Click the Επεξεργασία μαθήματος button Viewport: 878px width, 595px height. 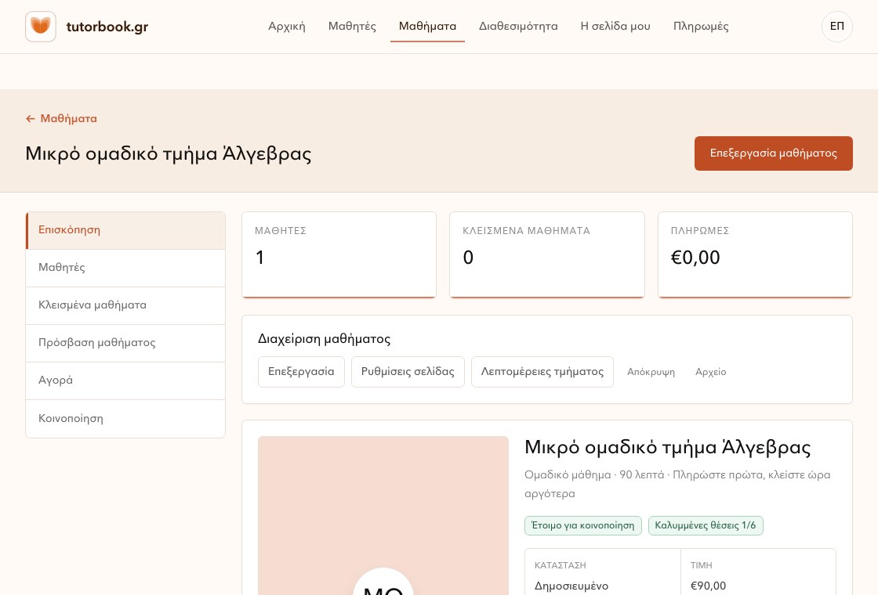(773, 153)
